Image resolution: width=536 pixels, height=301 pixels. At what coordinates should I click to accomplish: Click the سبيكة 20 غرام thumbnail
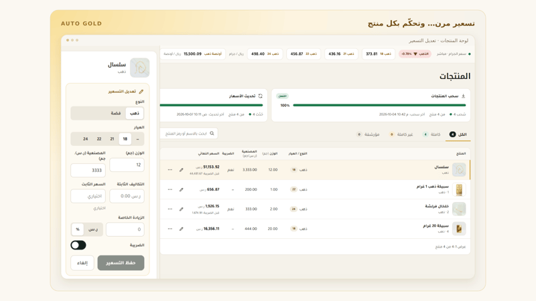click(459, 229)
